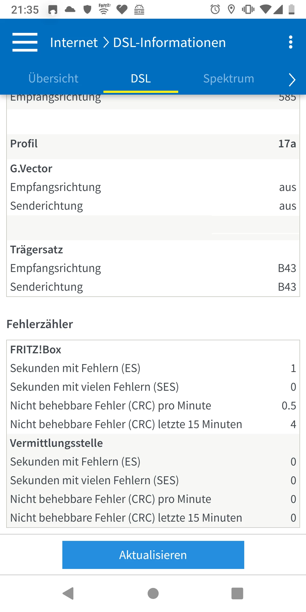The width and height of the screenshot is (306, 612).
Task: Tap the Fehlerzähler section heading
Action: point(40,324)
